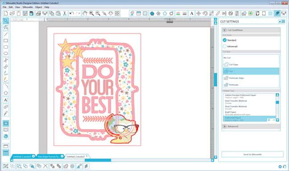
Task: Click the DO YOUR BEST design on canvas
Action: point(97,90)
